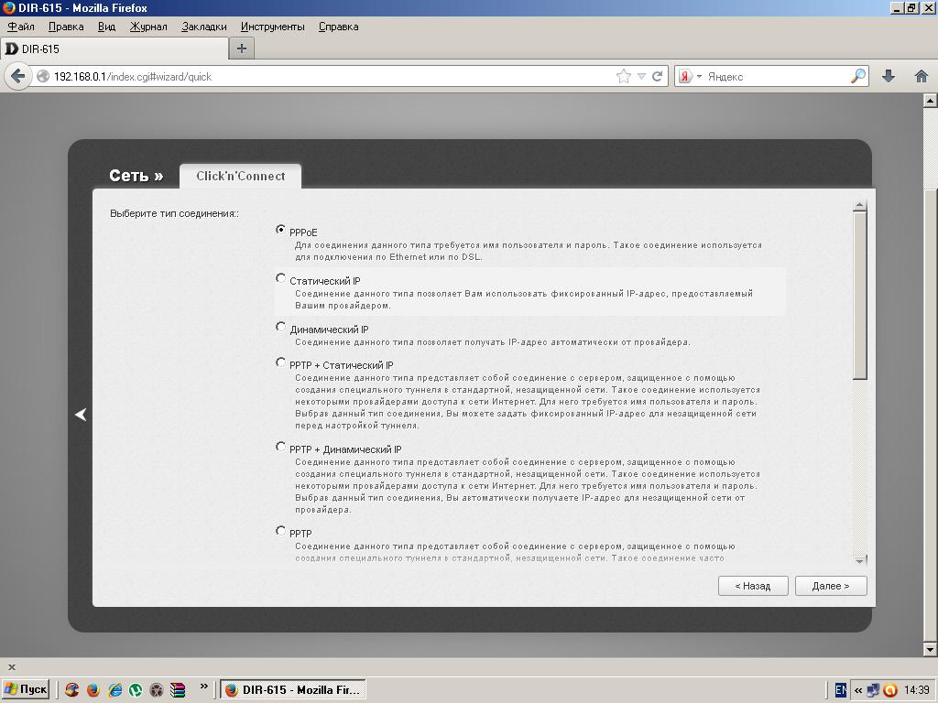Image resolution: width=938 pixels, height=703 pixels.
Task: Choose PPTP + Динамический IP radio
Action: (x=280, y=447)
